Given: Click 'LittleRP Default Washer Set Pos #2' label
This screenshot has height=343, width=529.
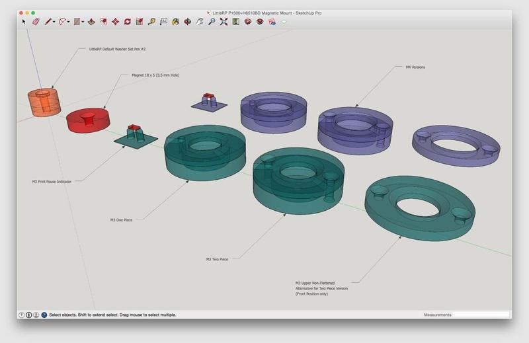Looking at the screenshot, I should (x=118, y=49).
